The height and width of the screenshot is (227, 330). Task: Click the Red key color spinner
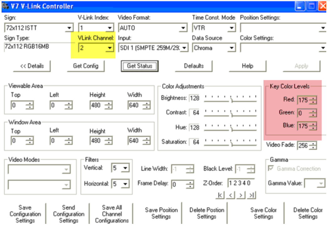tap(313, 100)
